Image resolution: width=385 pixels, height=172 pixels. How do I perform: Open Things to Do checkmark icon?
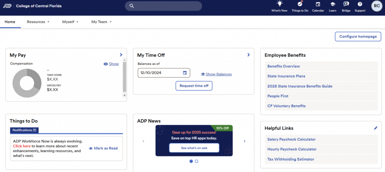pos(300,5)
